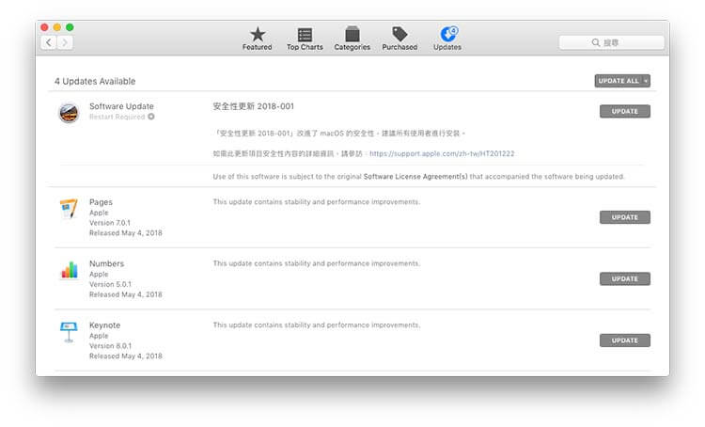Update the Software Update security patch
Viewport: 705px width, 427px height.
624,111
